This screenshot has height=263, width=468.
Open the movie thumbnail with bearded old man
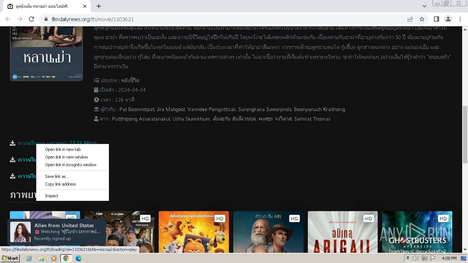268,232
